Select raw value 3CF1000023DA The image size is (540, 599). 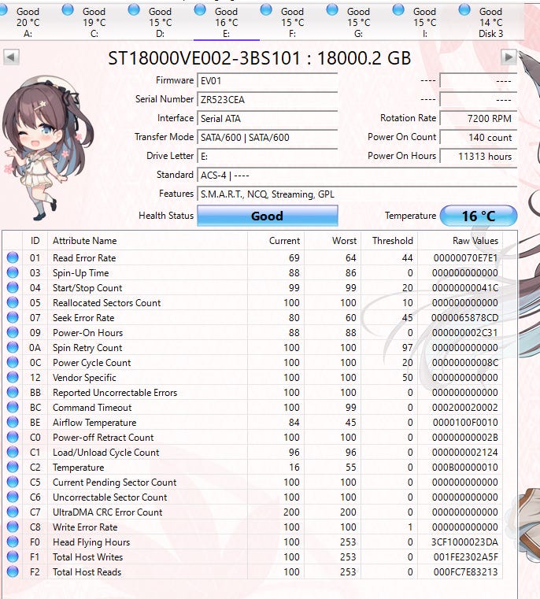tap(465, 542)
